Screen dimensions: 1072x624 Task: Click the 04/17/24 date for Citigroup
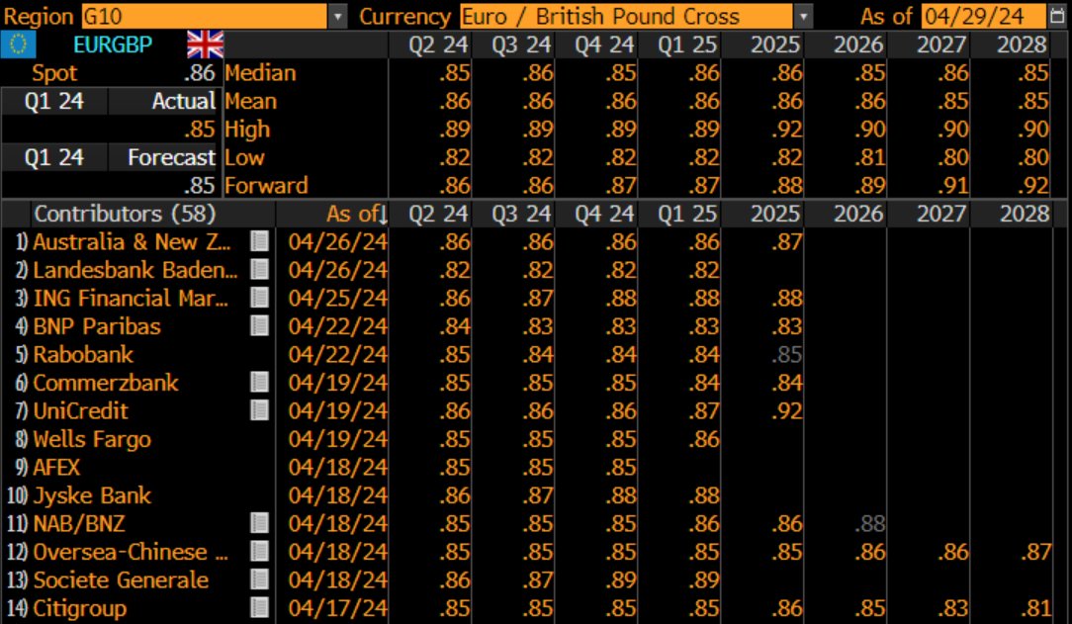click(x=338, y=607)
